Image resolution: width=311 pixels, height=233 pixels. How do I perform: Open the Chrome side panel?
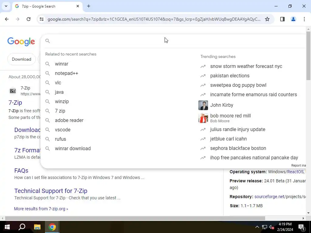pos(282,19)
